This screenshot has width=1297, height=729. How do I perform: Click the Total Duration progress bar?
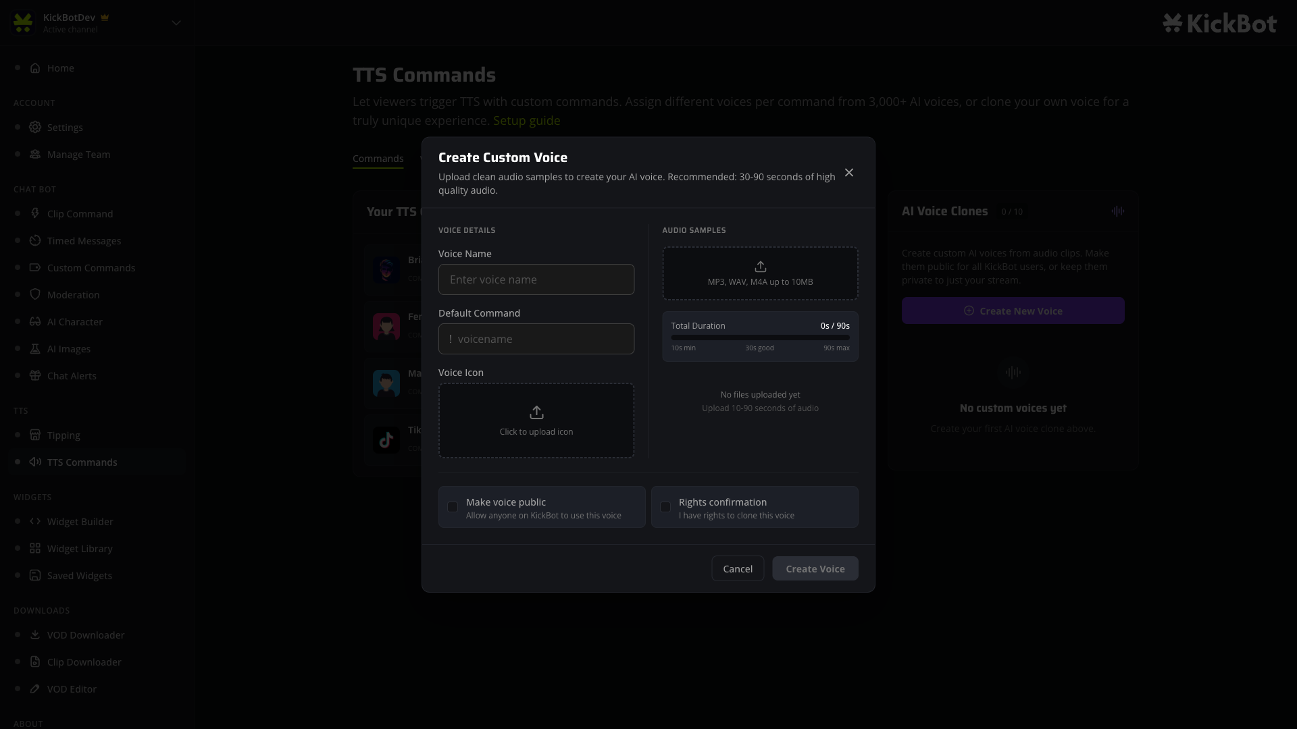tap(761, 337)
